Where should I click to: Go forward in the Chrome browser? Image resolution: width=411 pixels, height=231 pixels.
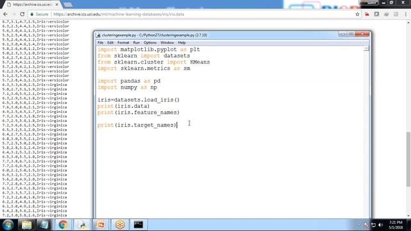click(13, 14)
